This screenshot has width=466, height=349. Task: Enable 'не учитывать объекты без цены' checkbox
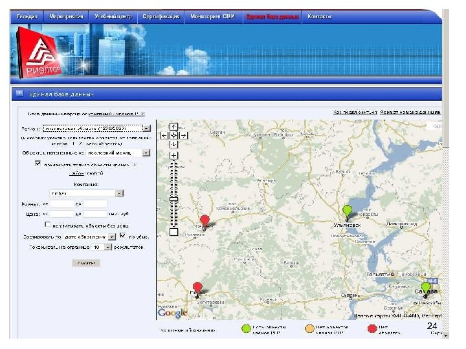(x=47, y=224)
